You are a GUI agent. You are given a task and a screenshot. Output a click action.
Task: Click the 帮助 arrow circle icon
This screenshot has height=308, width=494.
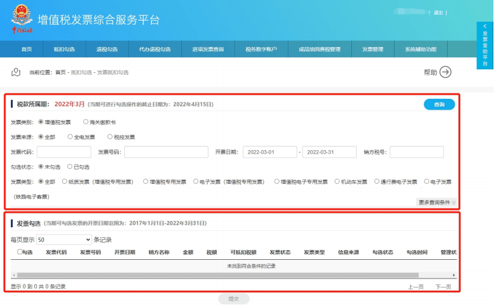445,72
